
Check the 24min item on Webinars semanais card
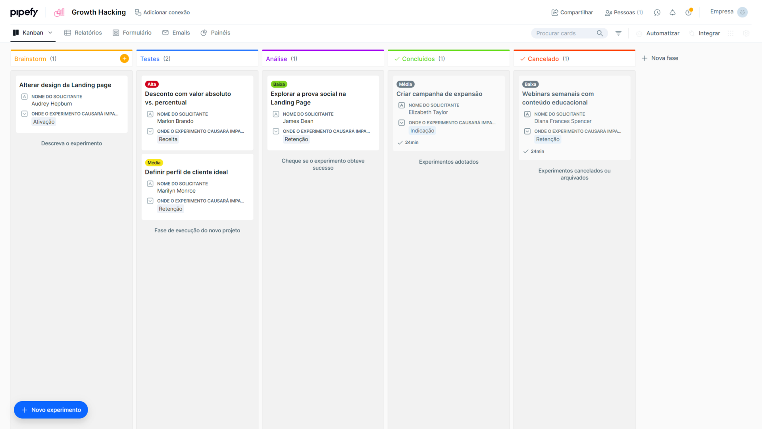click(x=525, y=151)
